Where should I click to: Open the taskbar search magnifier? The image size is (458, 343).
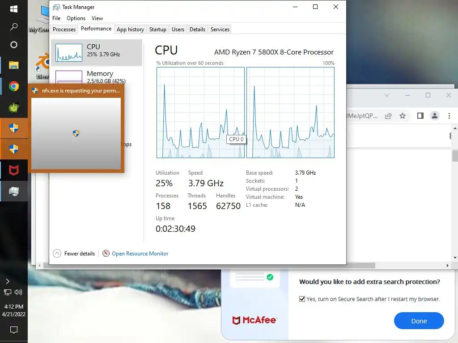click(14, 27)
